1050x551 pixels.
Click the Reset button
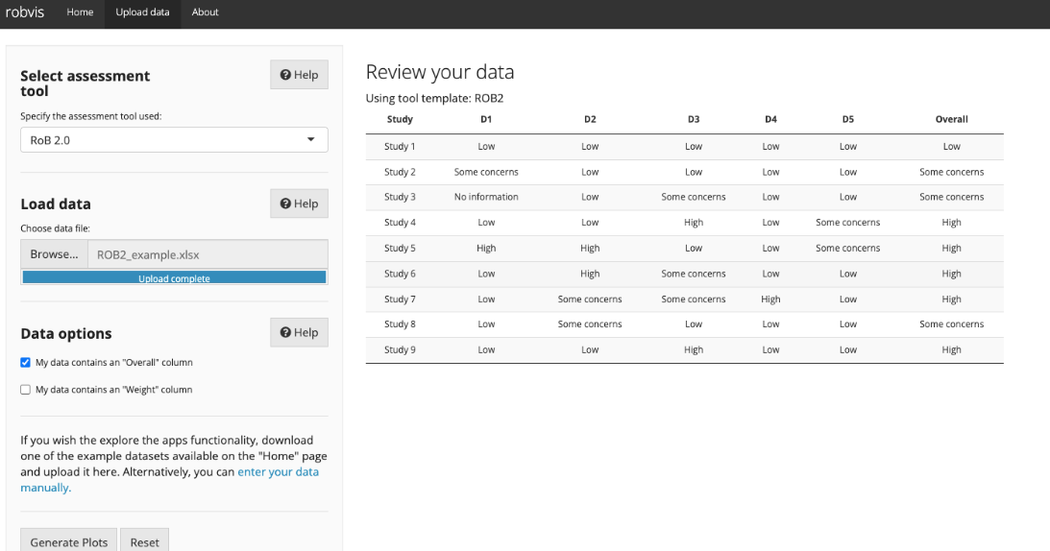pos(145,541)
